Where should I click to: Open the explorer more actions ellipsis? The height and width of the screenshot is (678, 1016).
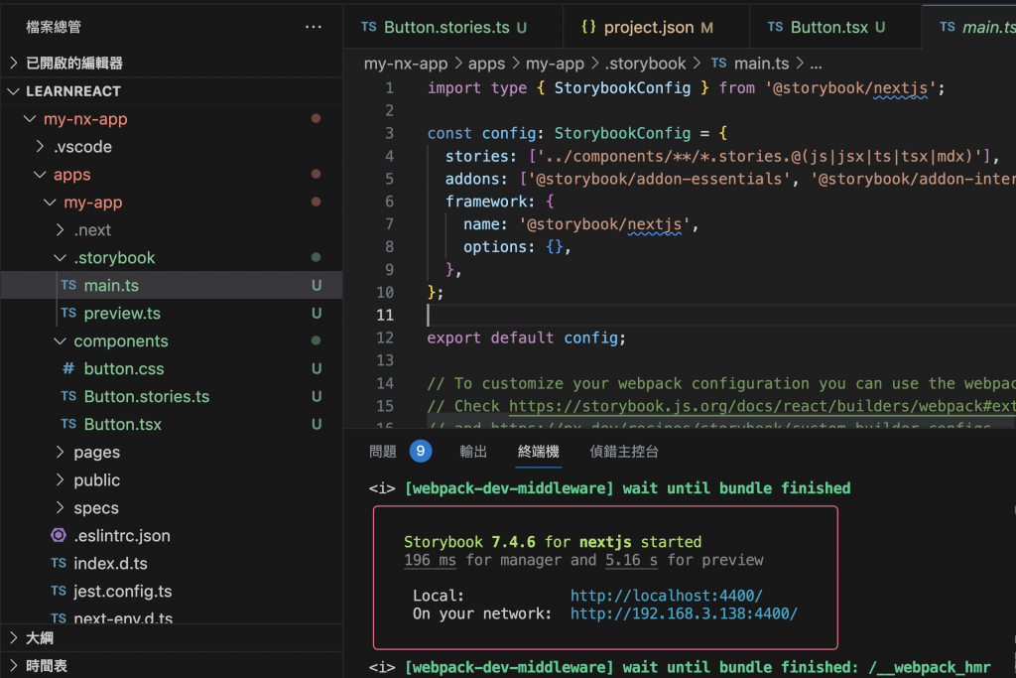313,27
